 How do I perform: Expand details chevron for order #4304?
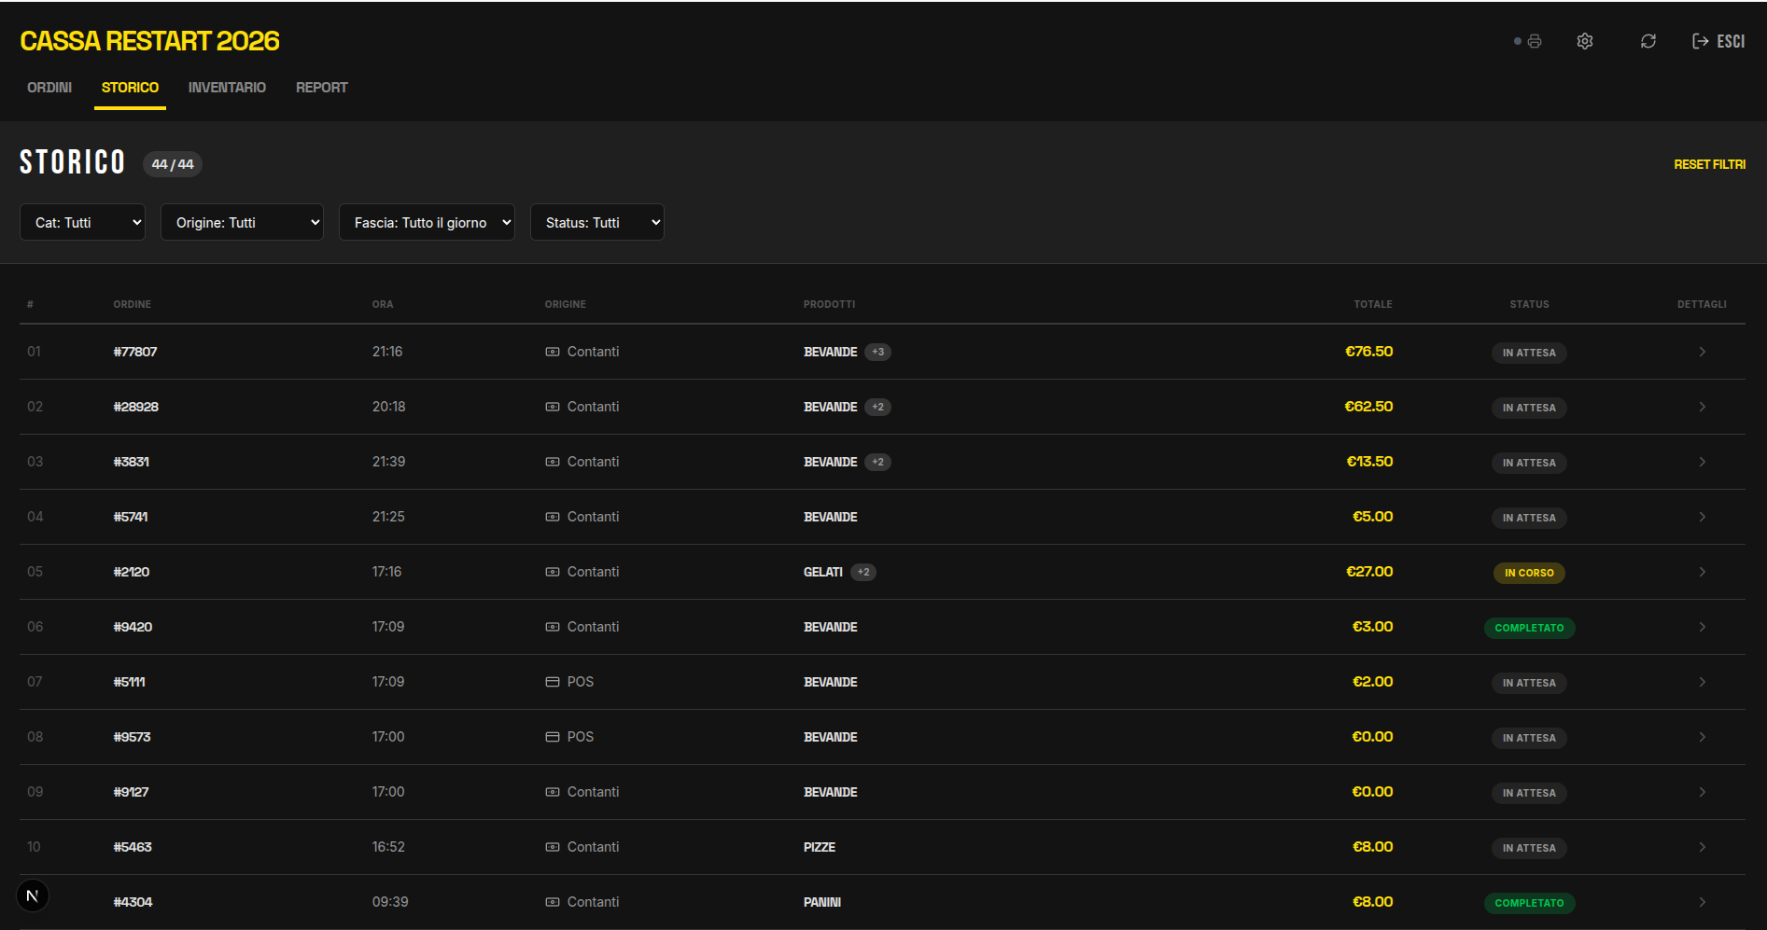pos(1702,902)
